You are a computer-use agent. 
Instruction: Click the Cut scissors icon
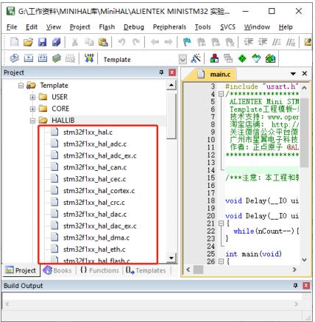pyautogui.click(x=75, y=42)
